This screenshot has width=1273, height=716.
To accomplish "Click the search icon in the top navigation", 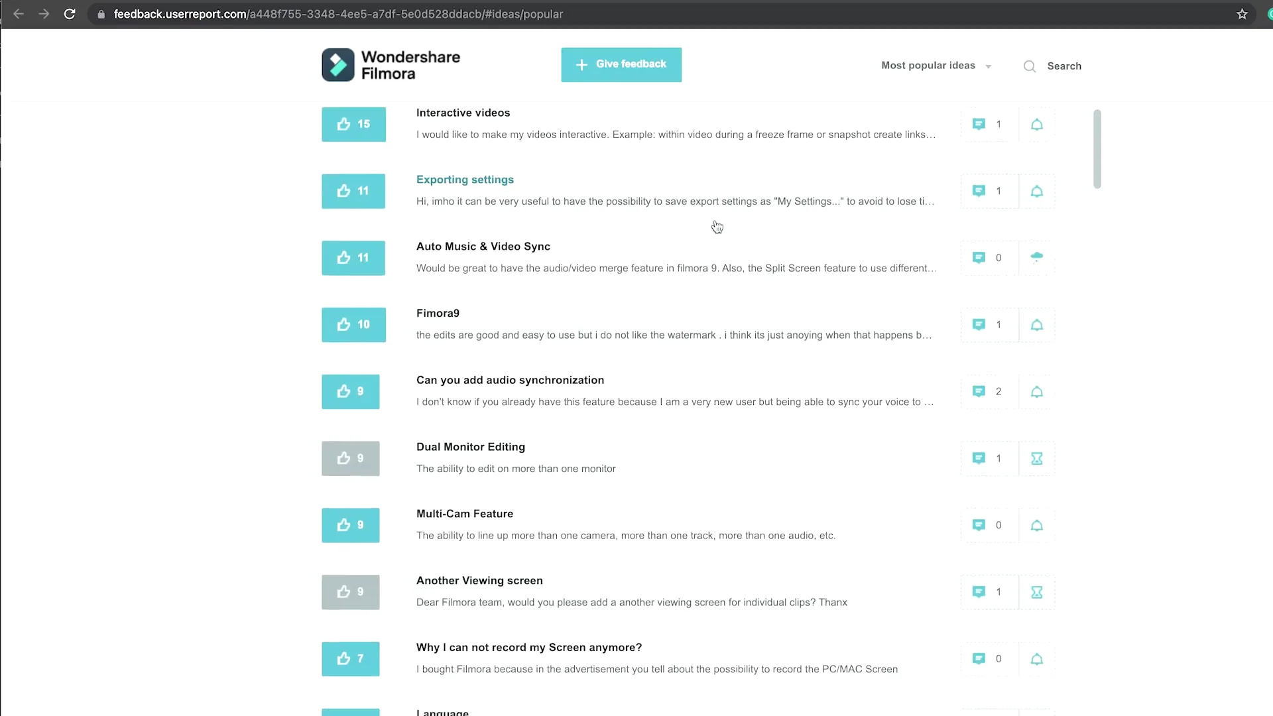I will coord(1030,66).
